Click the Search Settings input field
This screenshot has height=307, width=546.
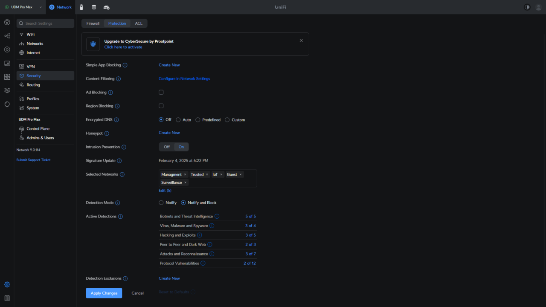46,23
